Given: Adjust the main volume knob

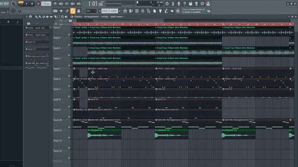Looking at the screenshot, I should 13,4.
